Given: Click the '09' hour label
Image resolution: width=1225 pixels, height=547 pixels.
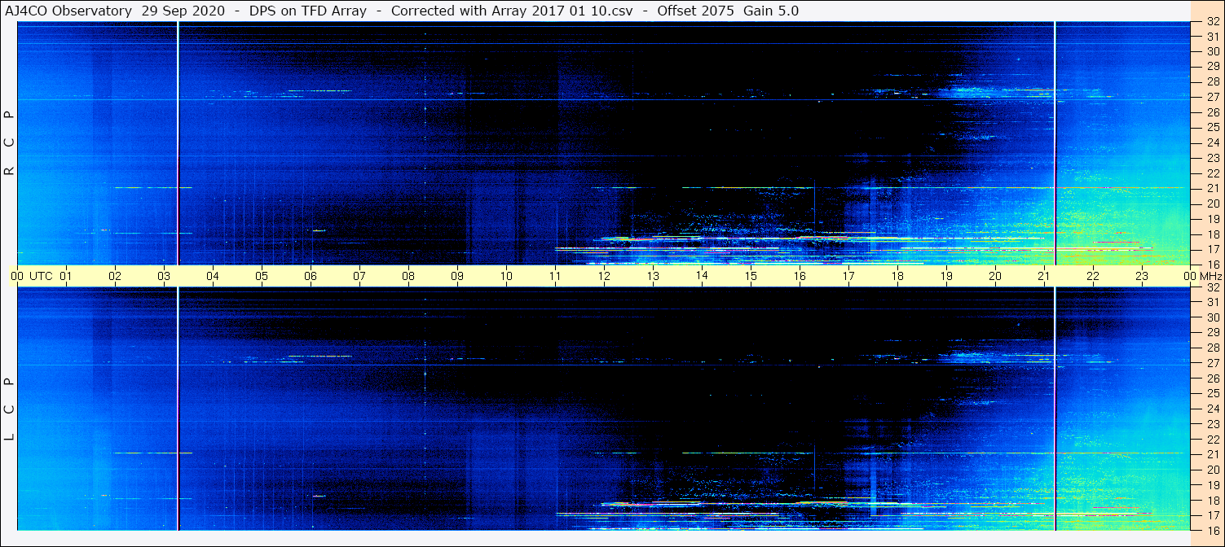Looking at the screenshot, I should click(457, 276).
